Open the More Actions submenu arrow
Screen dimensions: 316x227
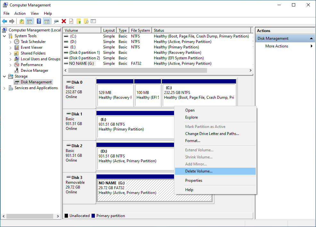(x=312, y=46)
